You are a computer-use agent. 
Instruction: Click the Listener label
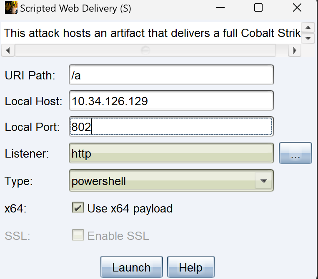27,153
